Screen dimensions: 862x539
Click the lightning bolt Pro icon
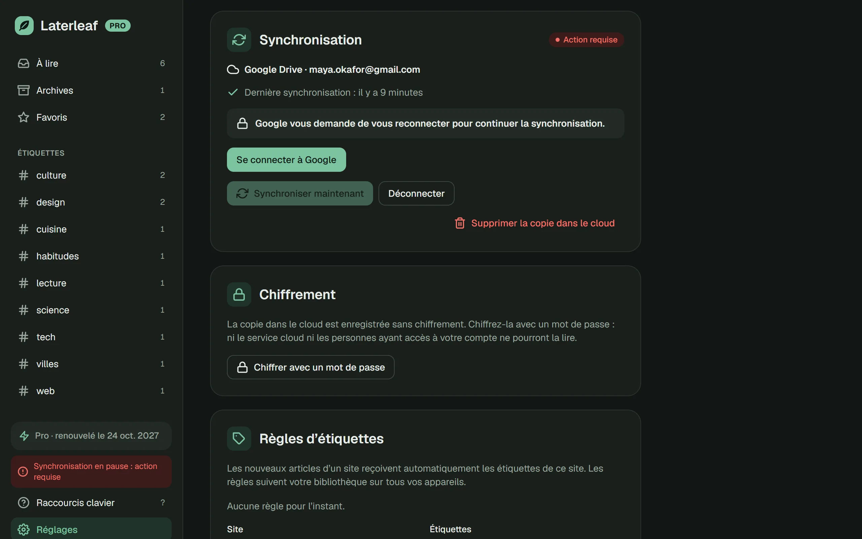tap(24, 436)
